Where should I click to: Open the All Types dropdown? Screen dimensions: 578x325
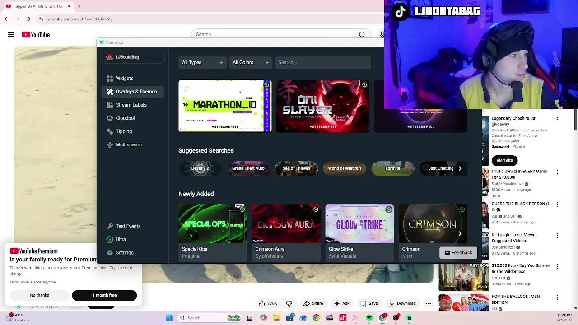click(x=202, y=62)
